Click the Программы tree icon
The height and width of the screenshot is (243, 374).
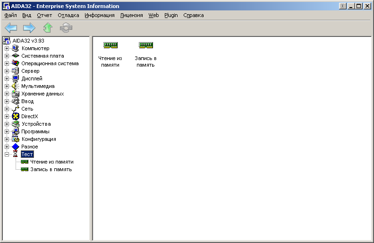[16, 131]
